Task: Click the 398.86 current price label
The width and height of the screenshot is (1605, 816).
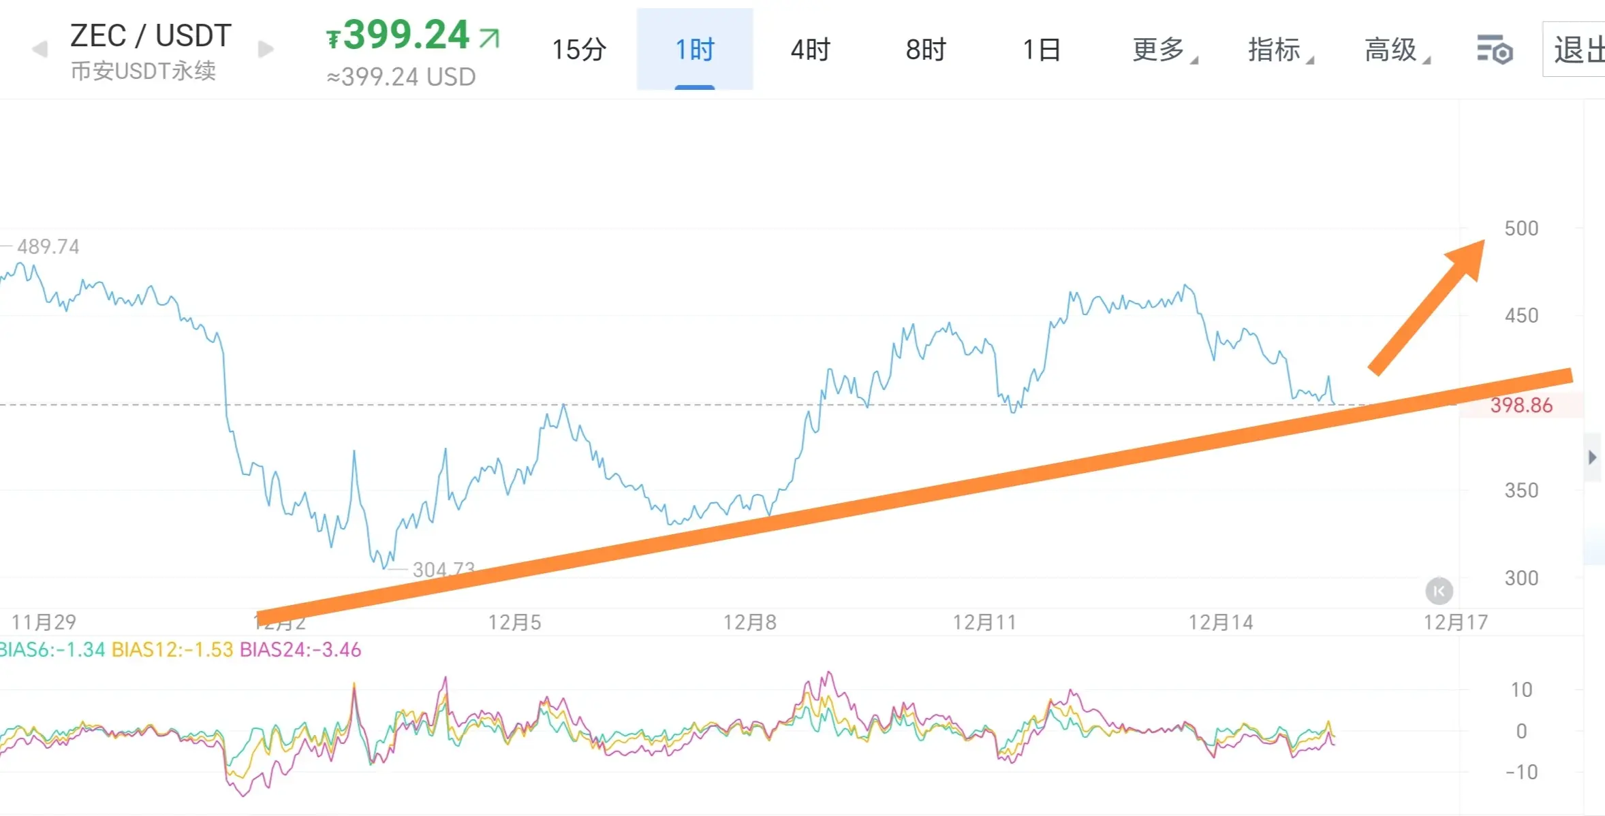Action: tap(1521, 406)
